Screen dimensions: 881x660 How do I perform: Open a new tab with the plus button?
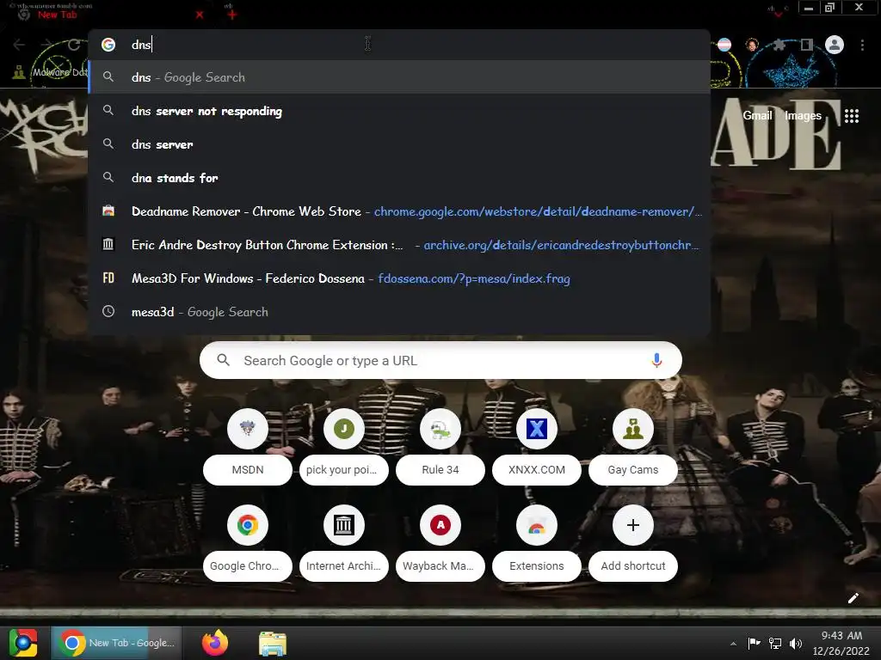click(x=232, y=15)
